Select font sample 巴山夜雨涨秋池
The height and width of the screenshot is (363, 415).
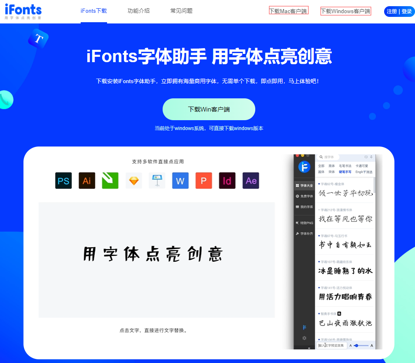(345, 323)
